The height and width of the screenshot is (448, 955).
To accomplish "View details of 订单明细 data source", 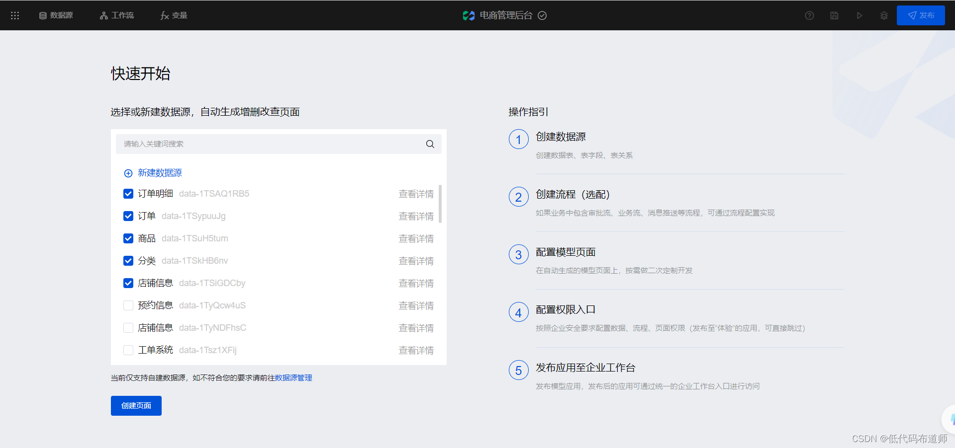I will click(416, 194).
